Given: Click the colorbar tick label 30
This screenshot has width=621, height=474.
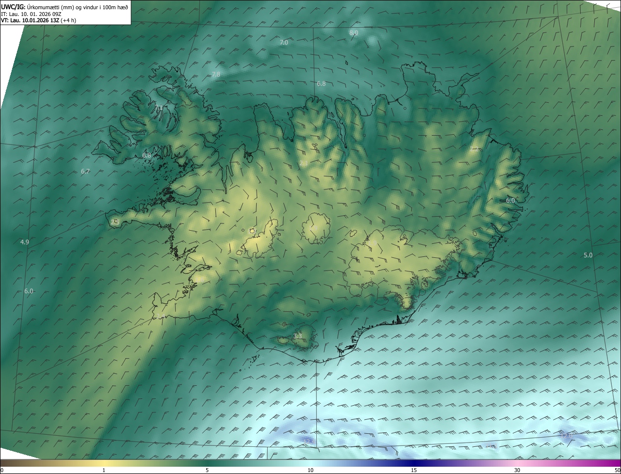Looking at the screenshot, I should 517,470.
